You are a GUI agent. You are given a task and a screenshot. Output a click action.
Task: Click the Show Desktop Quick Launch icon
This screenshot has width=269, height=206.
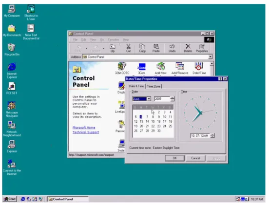coord(35,199)
